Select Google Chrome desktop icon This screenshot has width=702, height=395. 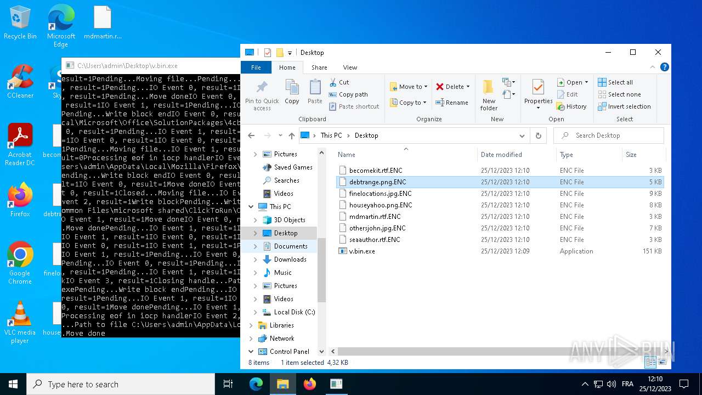pyautogui.click(x=20, y=263)
